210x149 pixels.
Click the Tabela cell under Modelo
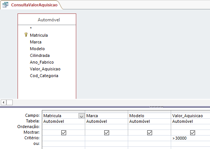[x=149, y=121]
